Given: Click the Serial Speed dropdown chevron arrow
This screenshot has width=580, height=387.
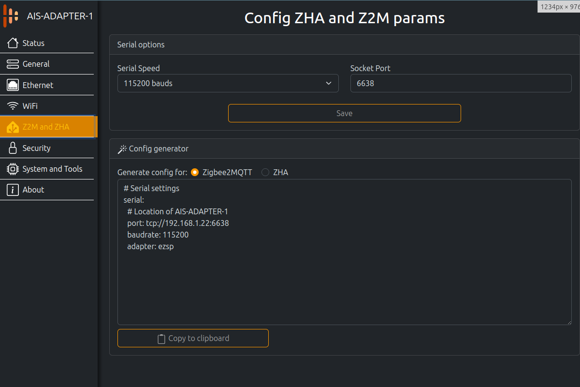Looking at the screenshot, I should 329,83.
